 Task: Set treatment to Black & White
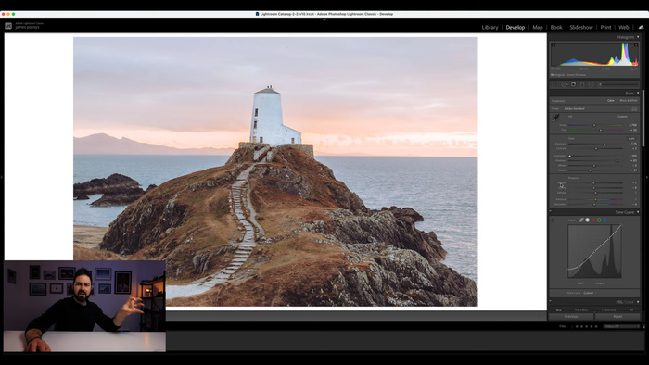[629, 100]
